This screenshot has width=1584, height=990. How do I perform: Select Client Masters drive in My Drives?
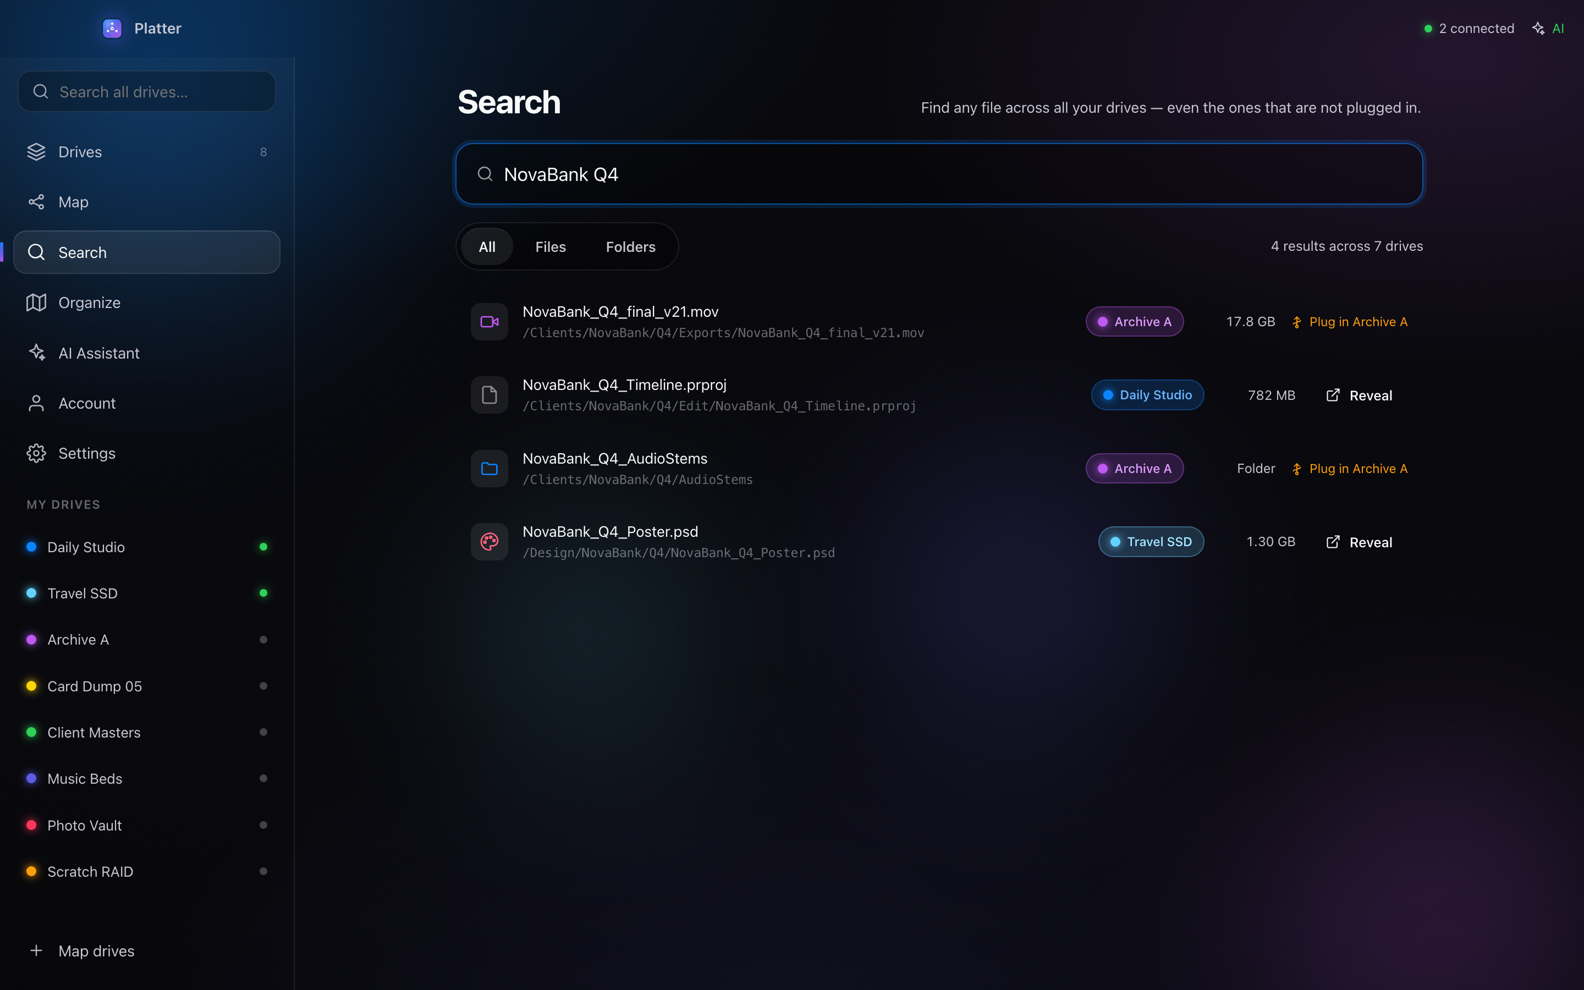(x=147, y=732)
